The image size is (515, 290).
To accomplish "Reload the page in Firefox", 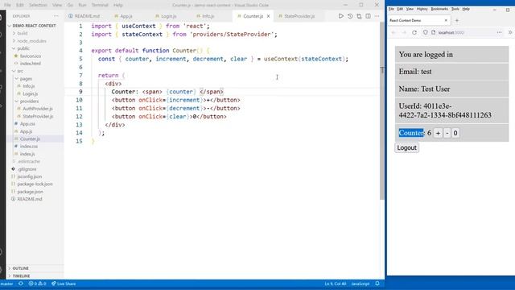I will pyautogui.click(x=414, y=32).
